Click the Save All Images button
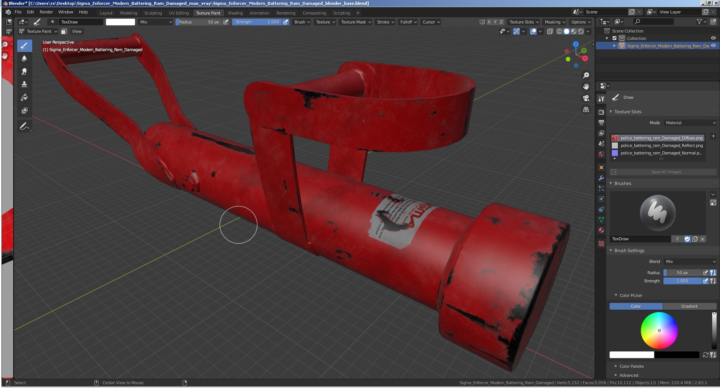Viewport: 720px width, 388px height. [x=666, y=172]
